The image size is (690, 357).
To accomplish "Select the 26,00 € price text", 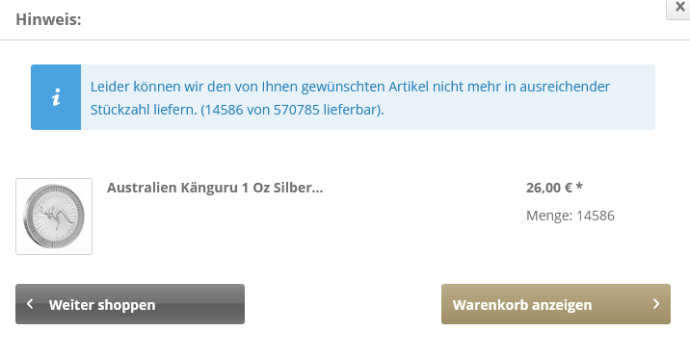I will (549, 188).
